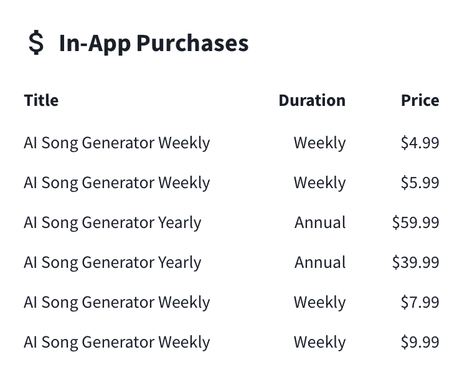Image resolution: width=462 pixels, height=380 pixels.
Task: Click the Annual duration for the $59.99 plan
Action: click(x=320, y=222)
